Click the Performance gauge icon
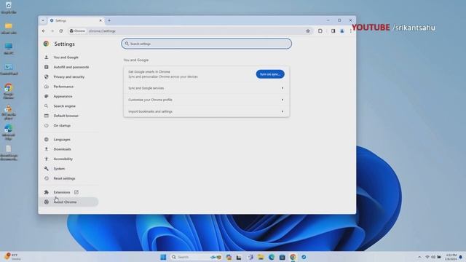Image resolution: width=466 pixels, height=262 pixels. (x=47, y=87)
